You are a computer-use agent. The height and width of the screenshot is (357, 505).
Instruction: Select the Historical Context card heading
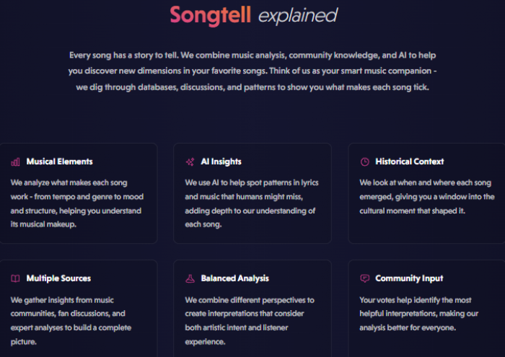409,162
